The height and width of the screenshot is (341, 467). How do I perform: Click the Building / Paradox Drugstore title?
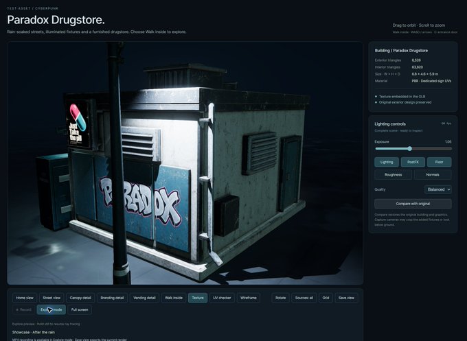[x=401, y=51]
